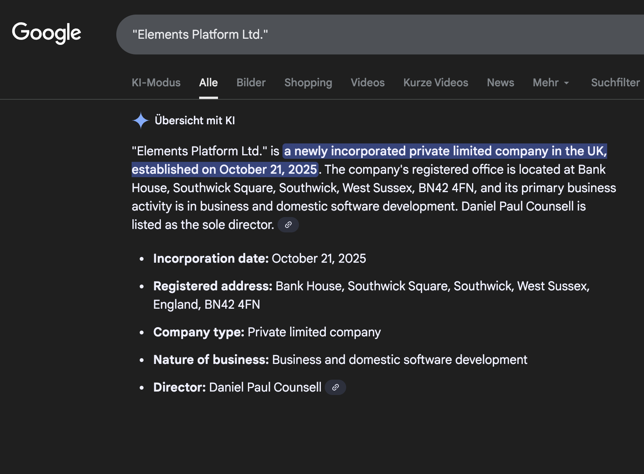The image size is (644, 474).
Task: Open source link beside Director Daniel Paul Counsell
Action: click(335, 387)
